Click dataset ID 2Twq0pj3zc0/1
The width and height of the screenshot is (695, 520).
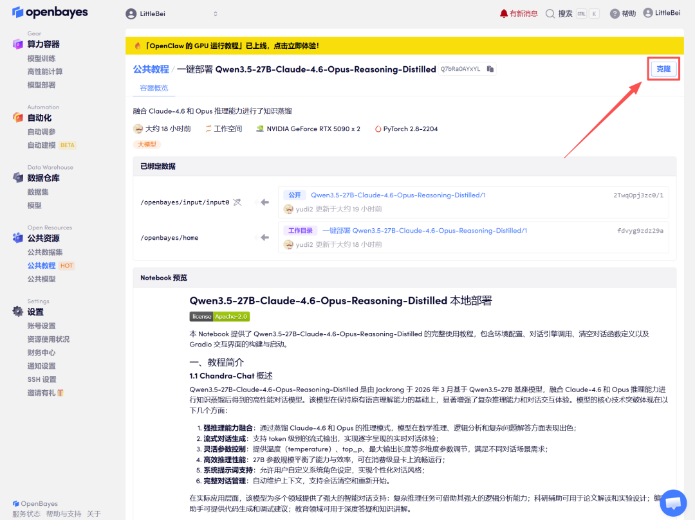coord(638,195)
